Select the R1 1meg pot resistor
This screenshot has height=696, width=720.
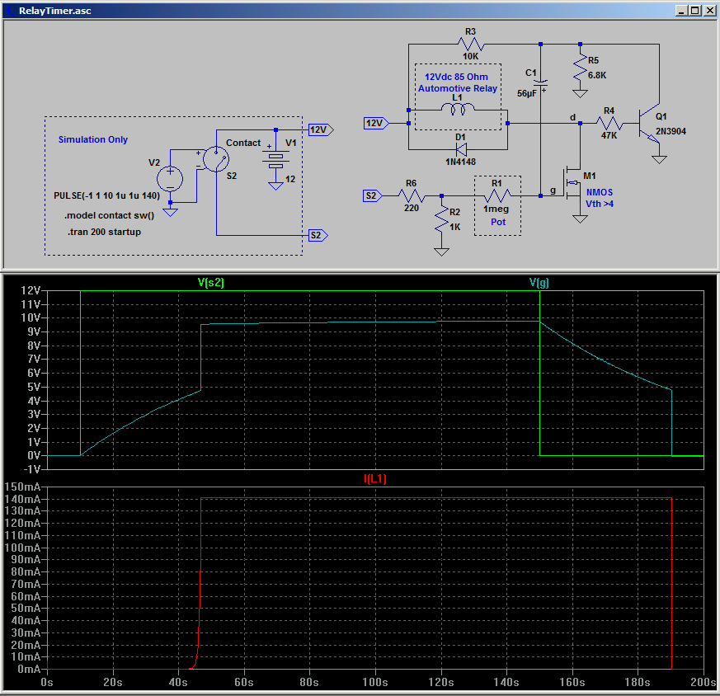point(498,195)
